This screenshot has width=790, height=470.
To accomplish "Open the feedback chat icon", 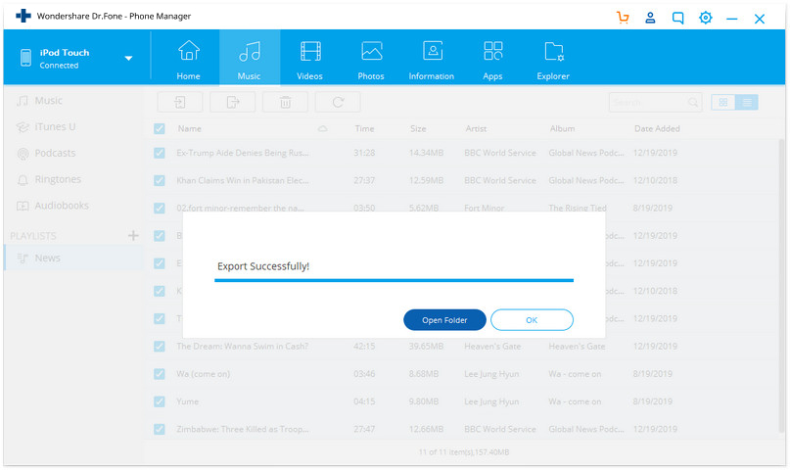I will pyautogui.click(x=678, y=19).
